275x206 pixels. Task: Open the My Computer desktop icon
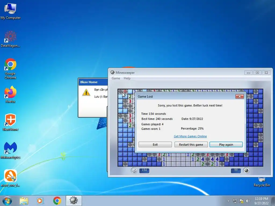(10, 11)
